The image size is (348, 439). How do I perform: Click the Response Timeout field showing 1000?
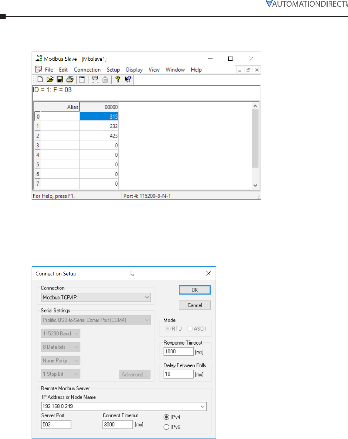[178, 351]
